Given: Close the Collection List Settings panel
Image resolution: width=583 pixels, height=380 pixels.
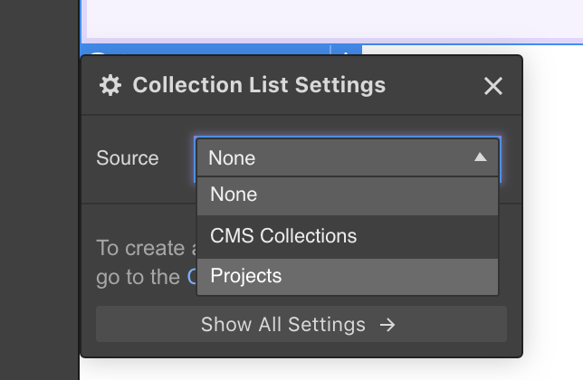Looking at the screenshot, I should 492,86.
